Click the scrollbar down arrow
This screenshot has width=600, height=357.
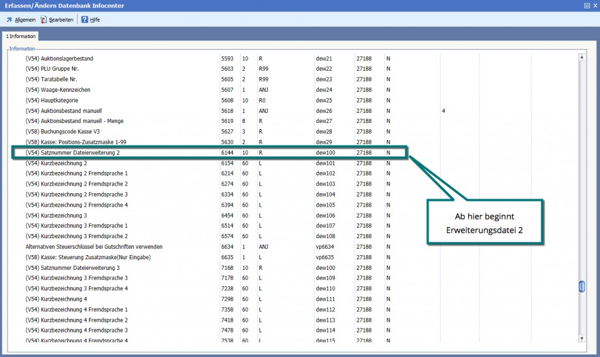581,338
